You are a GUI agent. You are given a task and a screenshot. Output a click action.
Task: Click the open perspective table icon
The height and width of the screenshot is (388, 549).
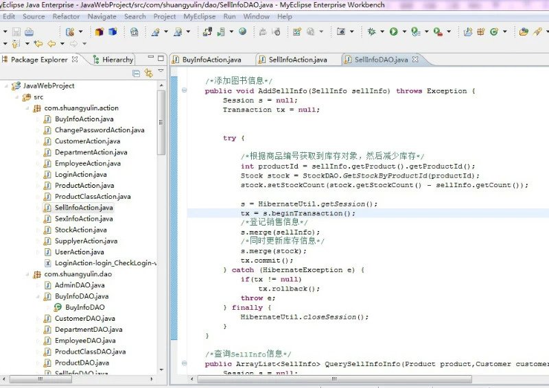pyautogui.click(x=297, y=32)
